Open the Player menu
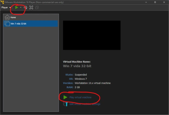169x115 pixels. (6, 8)
